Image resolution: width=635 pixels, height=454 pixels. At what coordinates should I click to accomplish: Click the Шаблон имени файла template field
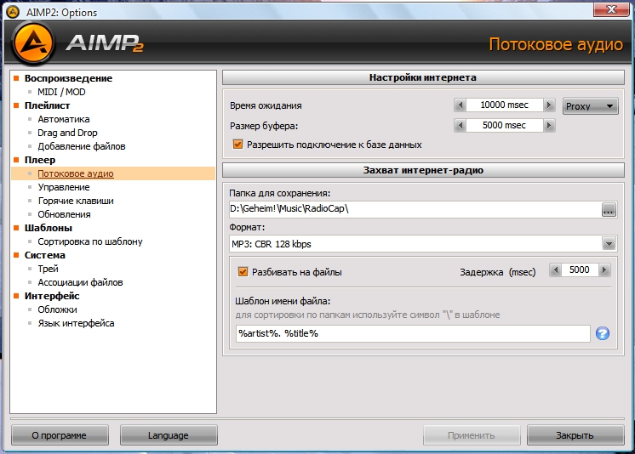[x=413, y=333]
